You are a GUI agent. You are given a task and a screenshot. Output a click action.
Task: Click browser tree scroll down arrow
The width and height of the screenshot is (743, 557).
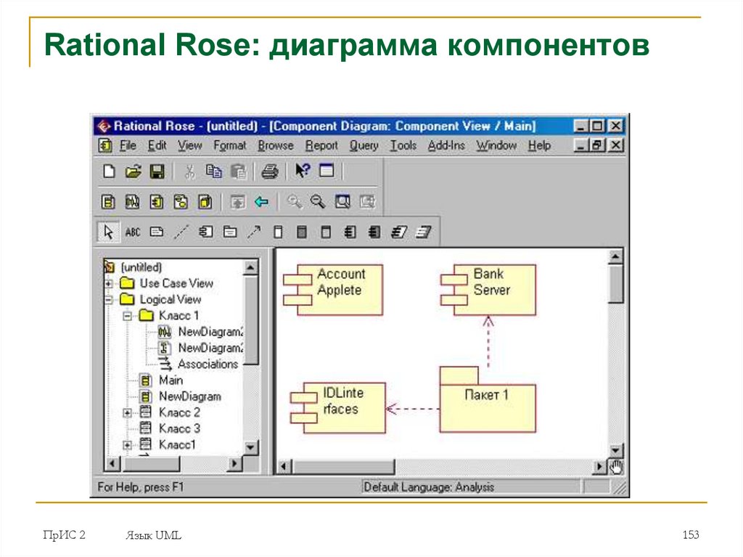click(x=250, y=447)
